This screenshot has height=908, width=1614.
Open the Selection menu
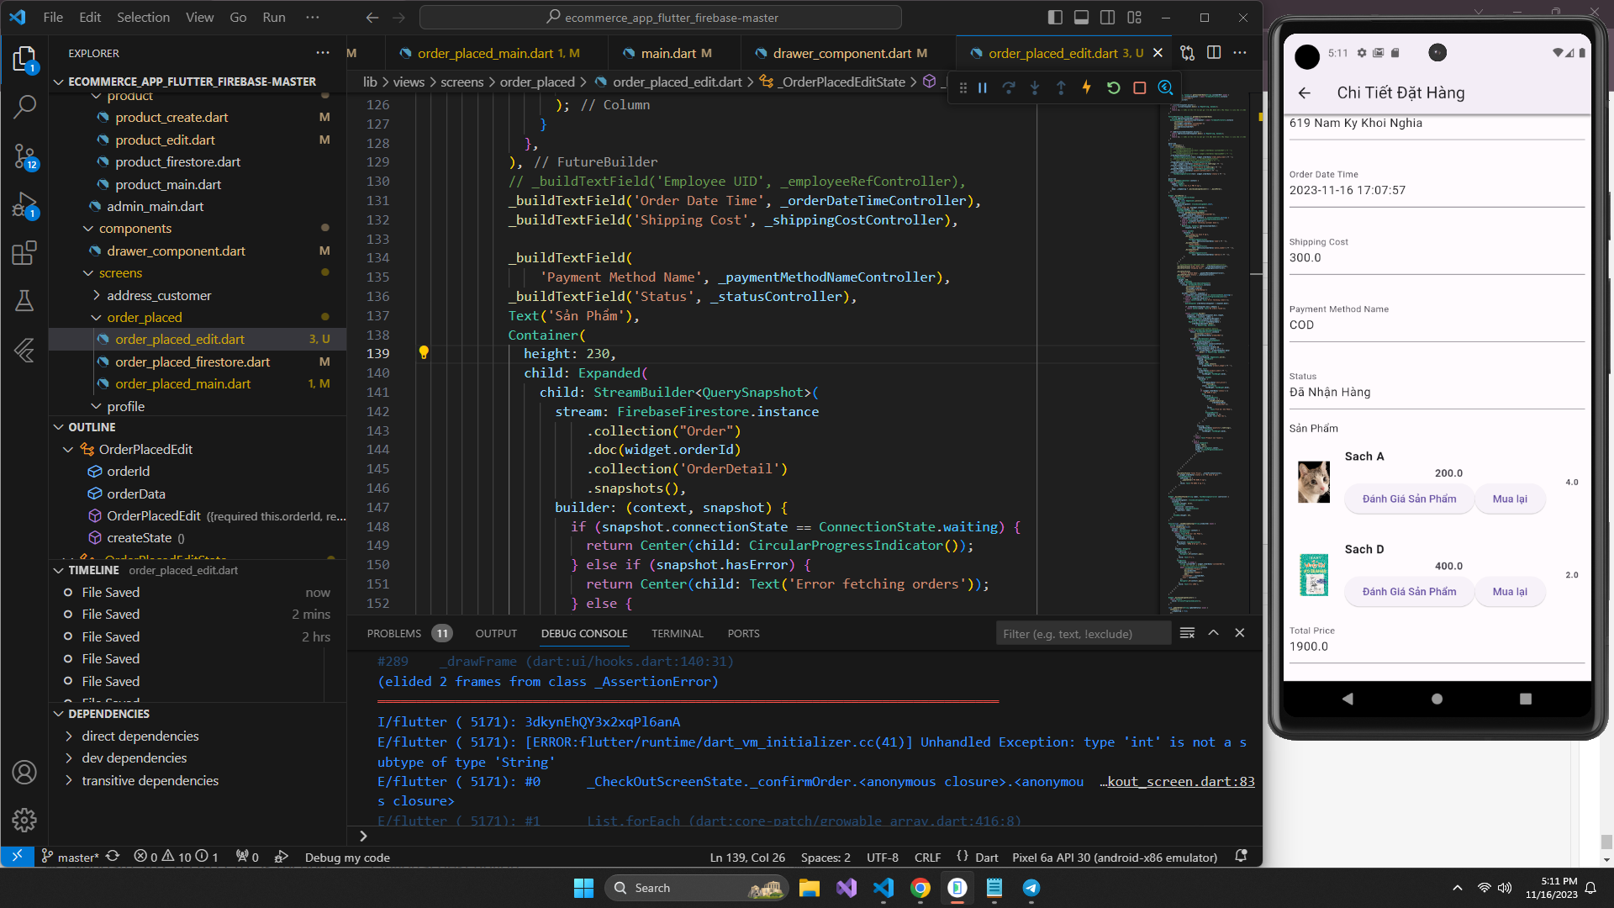[143, 17]
